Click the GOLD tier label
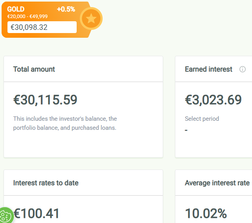Viewport: 252px width, 223px height. [16, 9]
